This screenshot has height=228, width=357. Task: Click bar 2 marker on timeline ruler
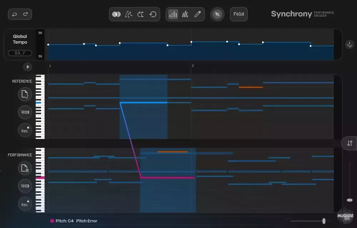pos(193,66)
